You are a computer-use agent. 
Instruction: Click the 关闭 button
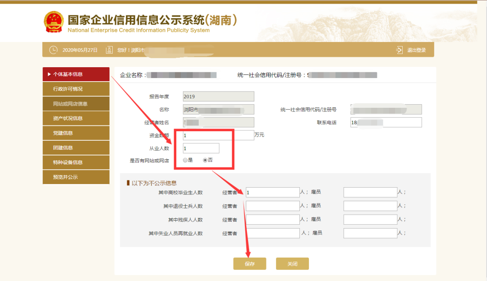tap(292, 264)
